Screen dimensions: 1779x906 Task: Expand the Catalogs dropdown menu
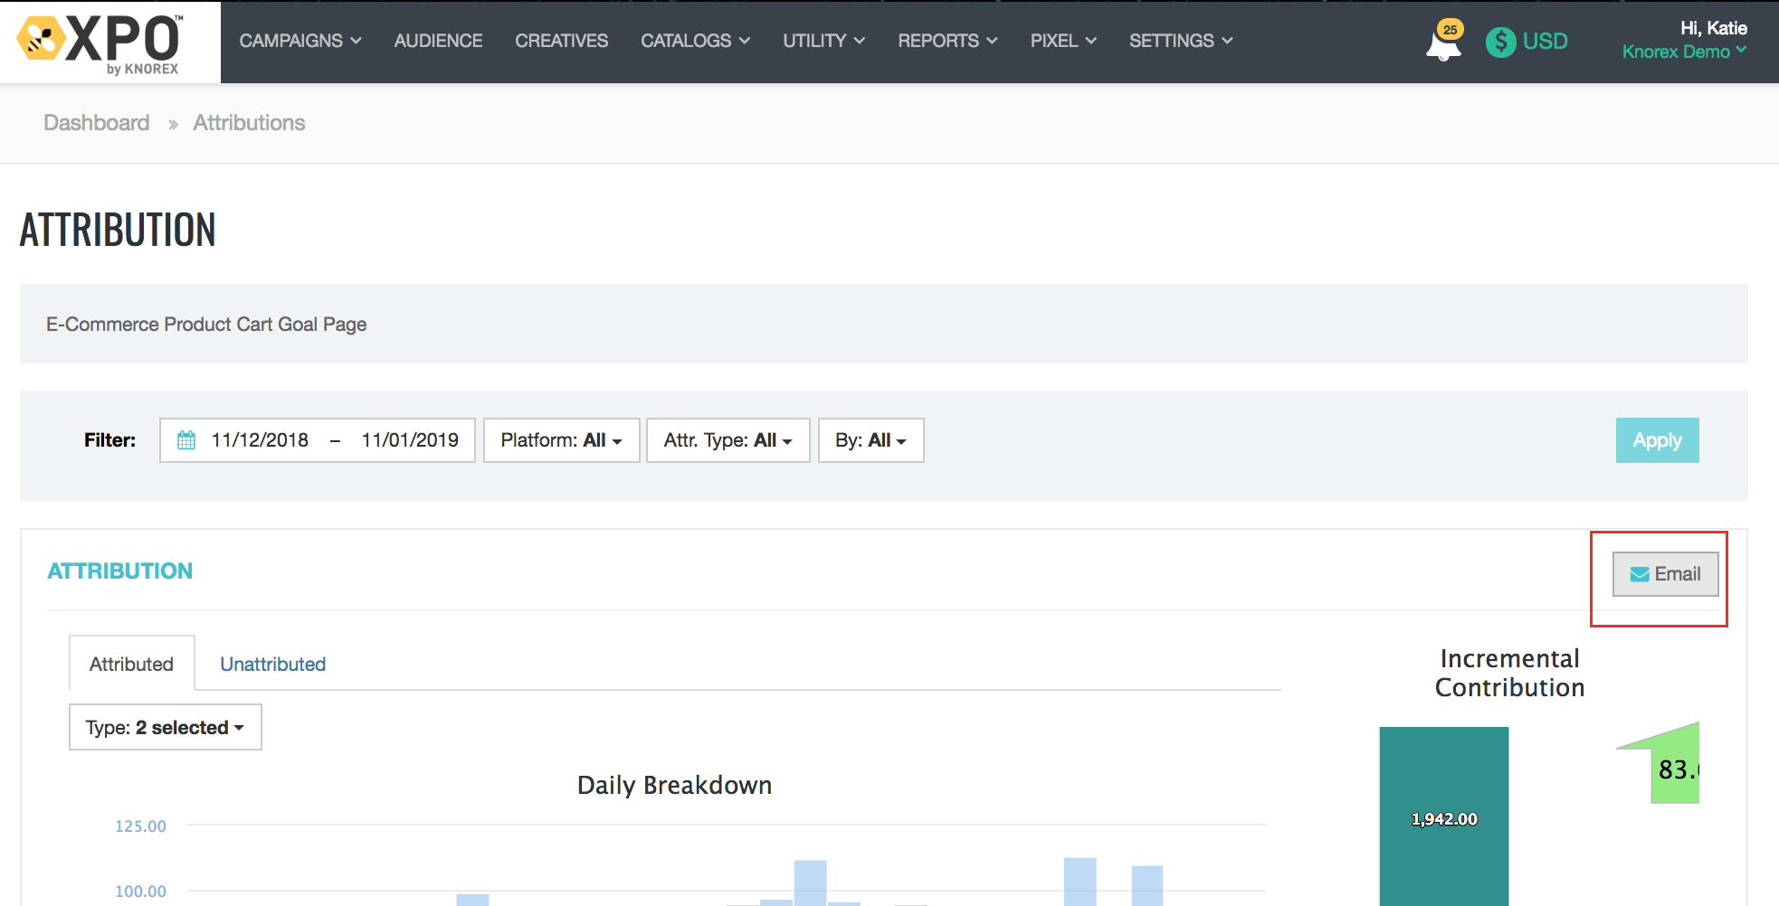695,41
